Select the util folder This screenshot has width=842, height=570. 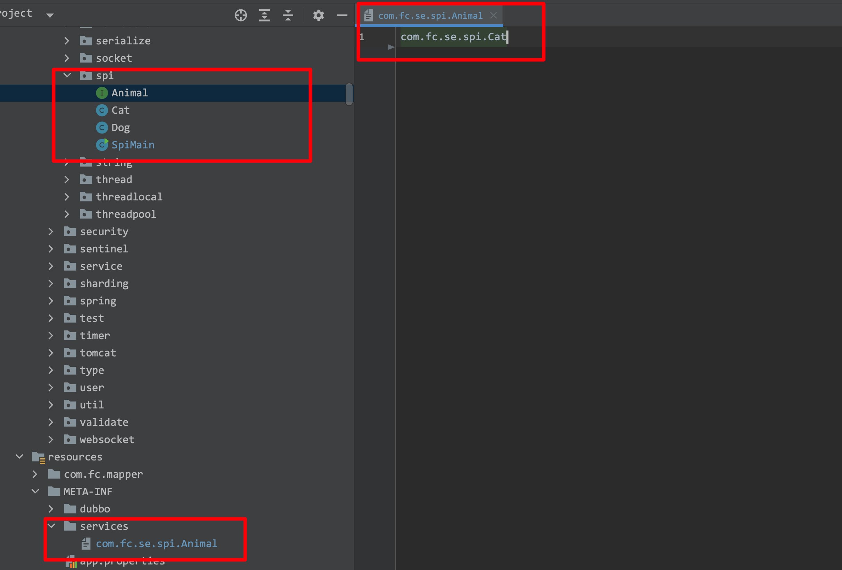point(92,405)
